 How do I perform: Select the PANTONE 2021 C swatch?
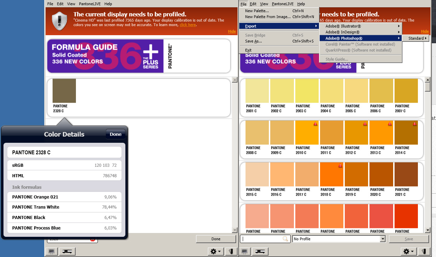(406, 174)
